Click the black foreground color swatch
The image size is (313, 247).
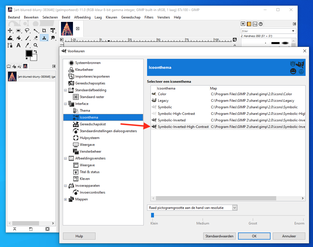click(29, 53)
